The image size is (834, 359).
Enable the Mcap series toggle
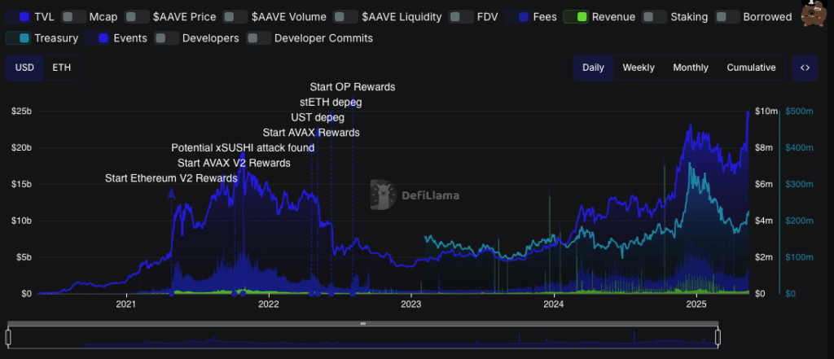[x=73, y=17]
